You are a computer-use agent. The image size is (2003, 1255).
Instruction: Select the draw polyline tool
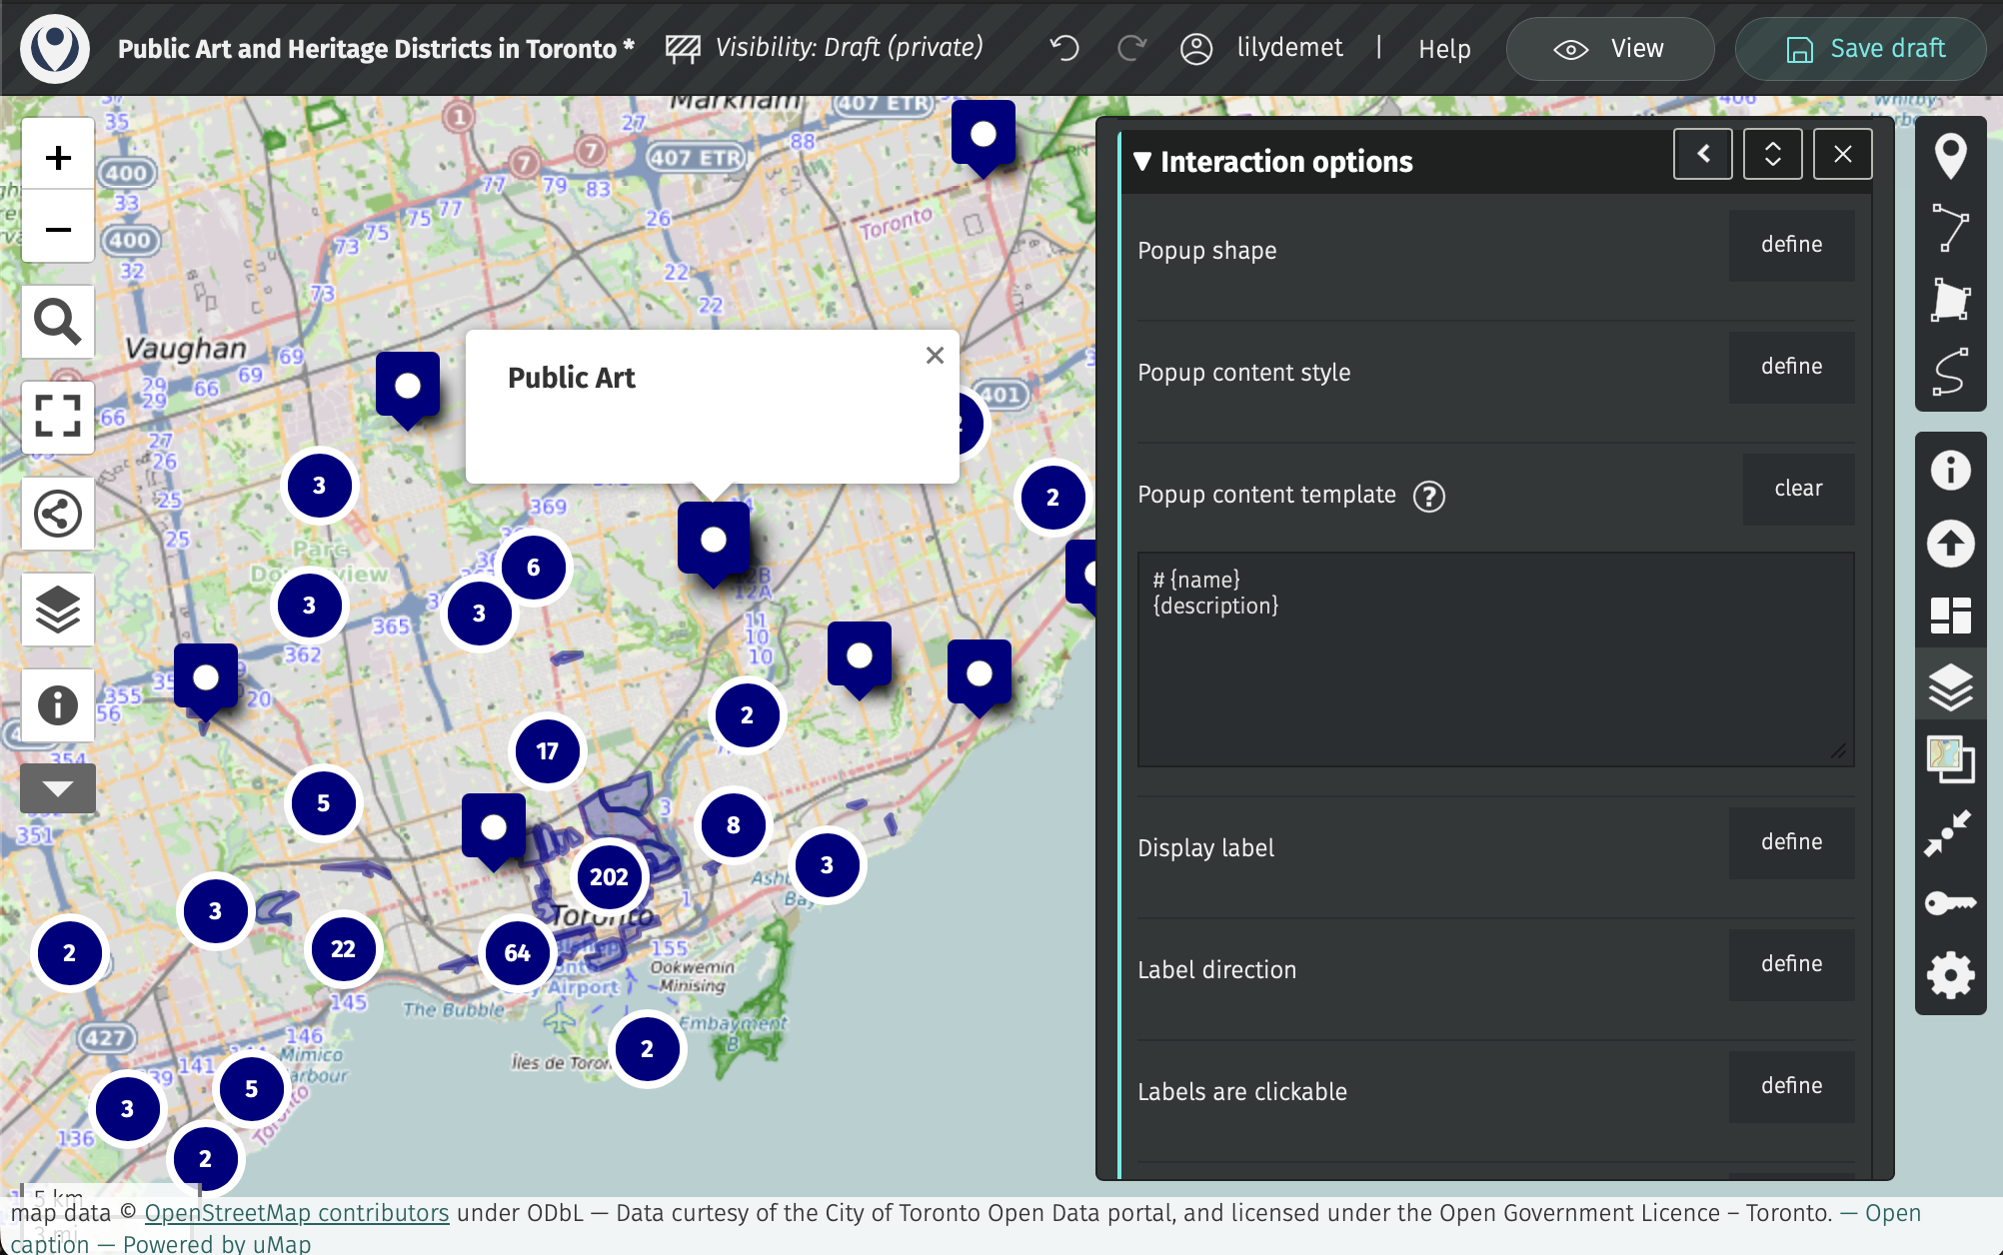pos(1950,228)
